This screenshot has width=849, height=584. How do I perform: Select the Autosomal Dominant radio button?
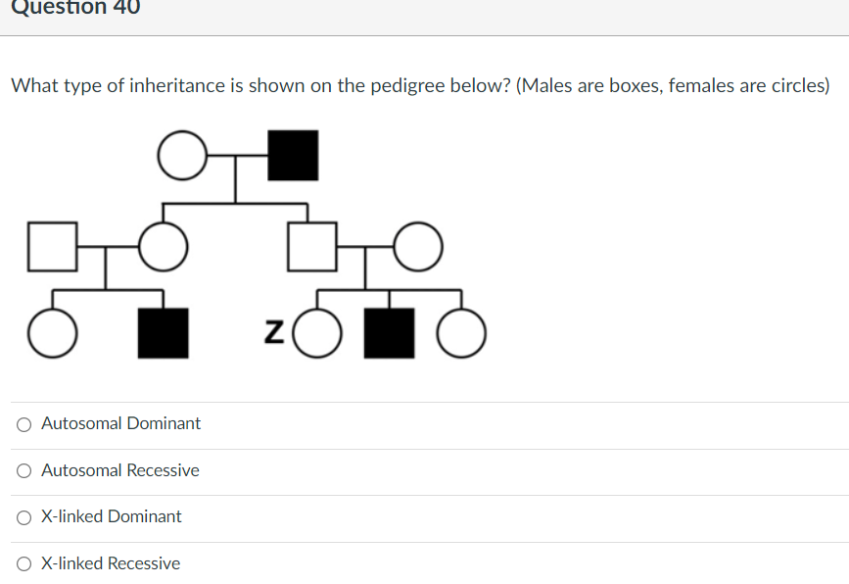[22, 424]
